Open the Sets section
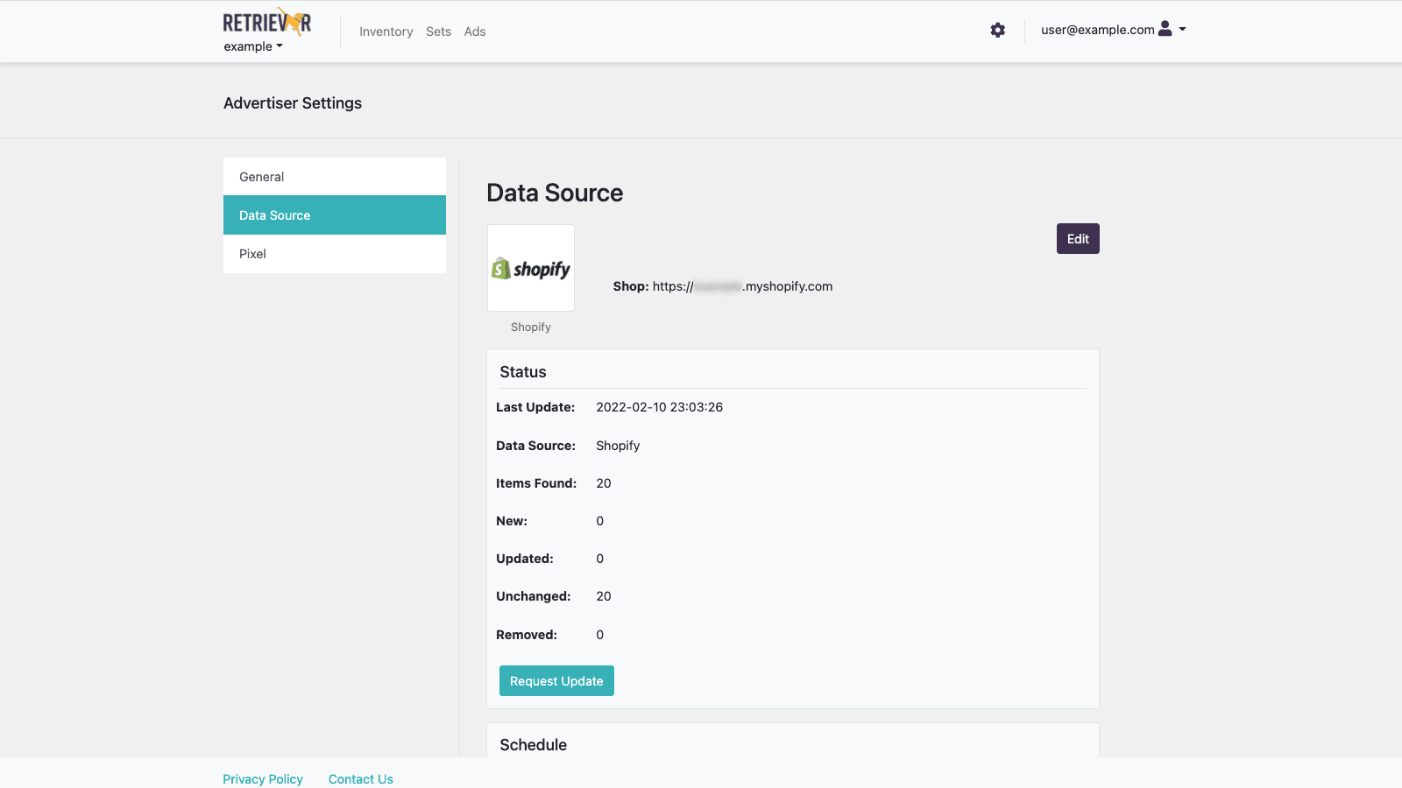This screenshot has width=1402, height=788. click(x=438, y=32)
